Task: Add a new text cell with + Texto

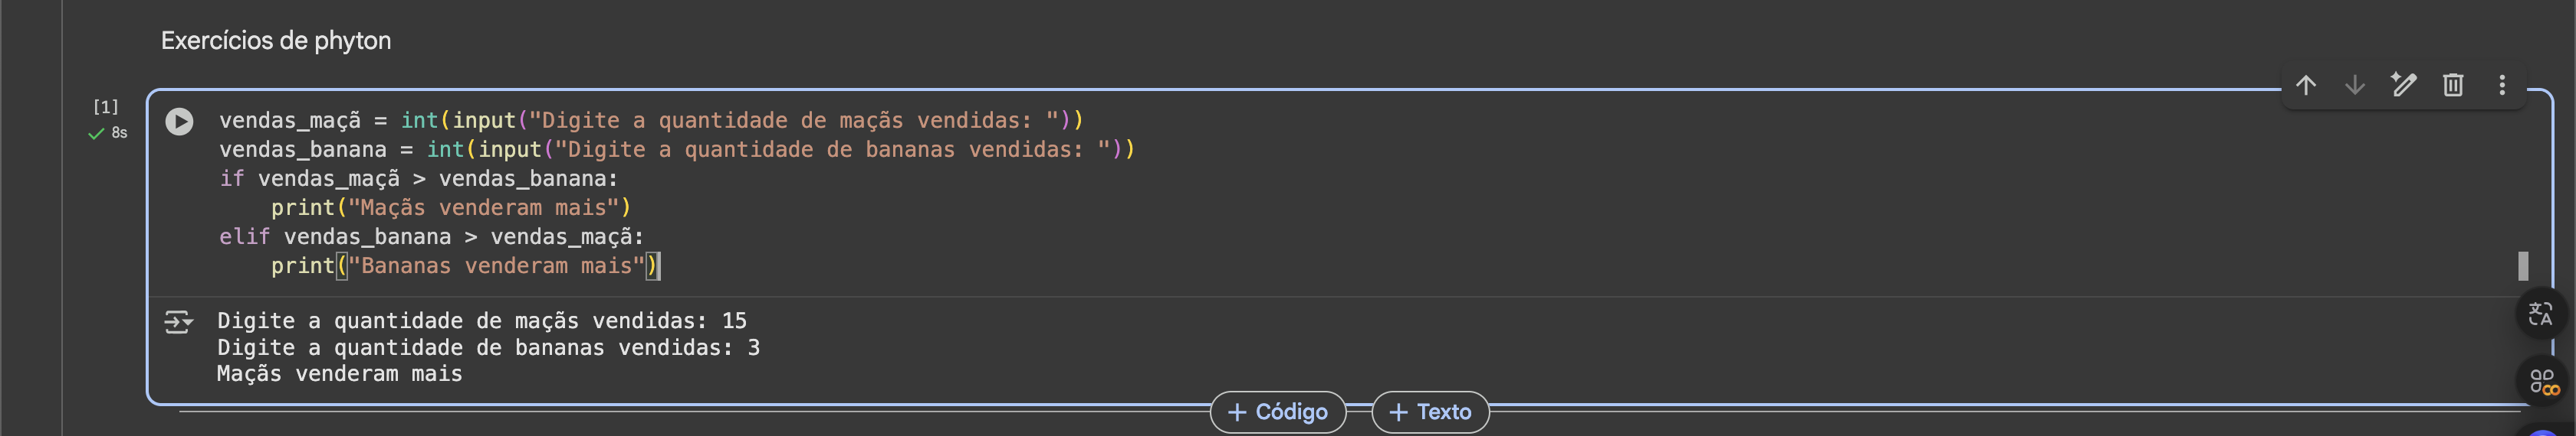Action: click(x=1430, y=412)
